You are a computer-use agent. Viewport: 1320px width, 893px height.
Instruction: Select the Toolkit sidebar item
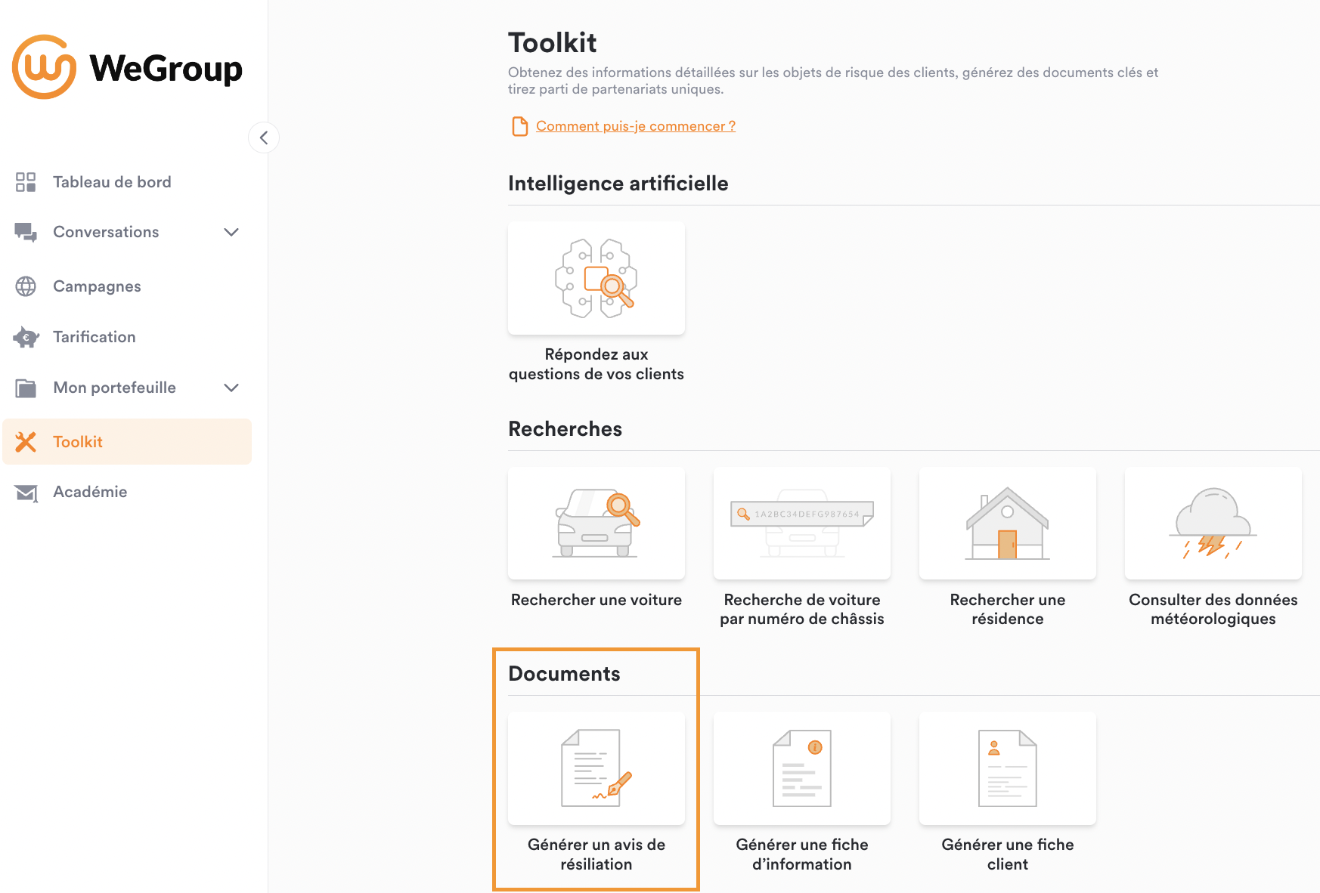127,442
